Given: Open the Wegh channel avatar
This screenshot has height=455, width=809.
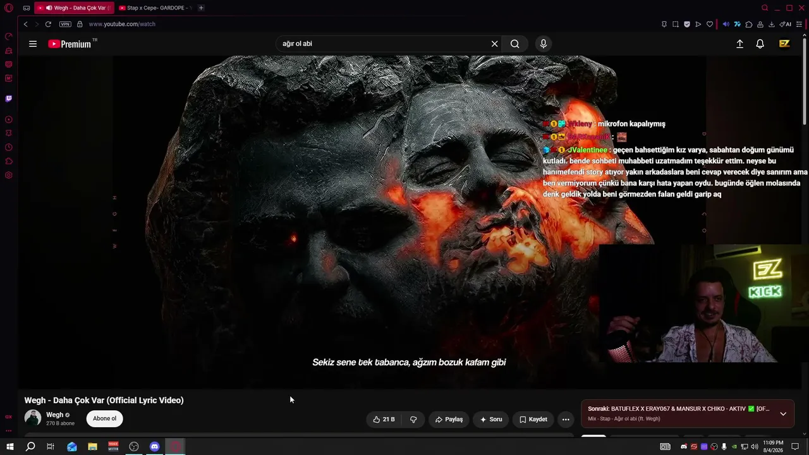Looking at the screenshot, I should (x=33, y=418).
